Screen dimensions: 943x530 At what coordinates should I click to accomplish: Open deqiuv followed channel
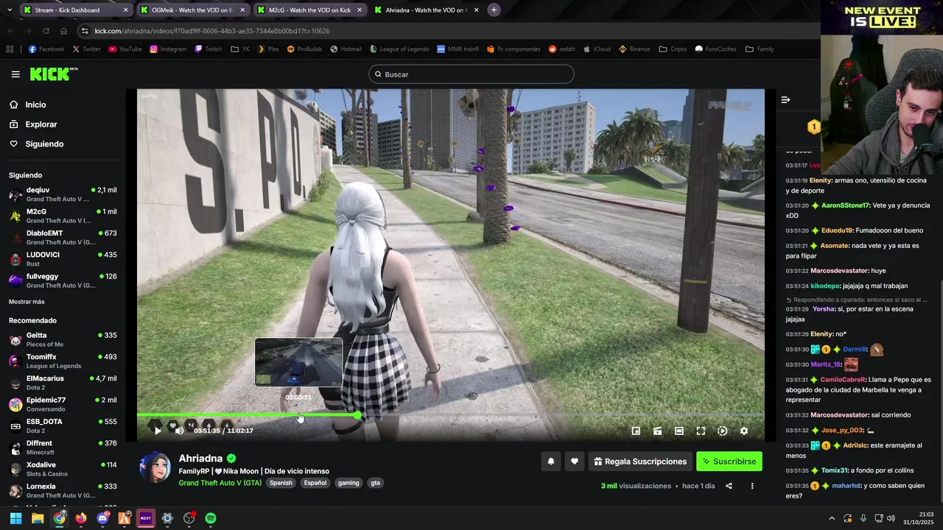pos(63,194)
